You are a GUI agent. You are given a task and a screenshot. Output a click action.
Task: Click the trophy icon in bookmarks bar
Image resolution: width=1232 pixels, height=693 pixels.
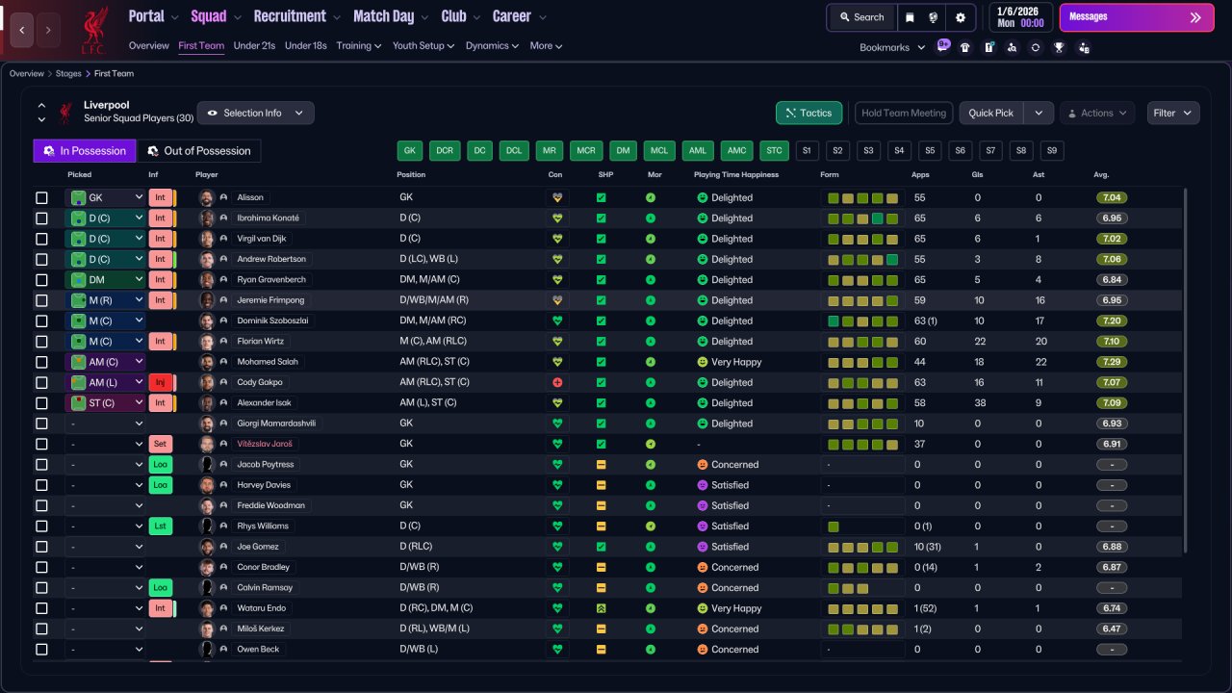(1059, 47)
